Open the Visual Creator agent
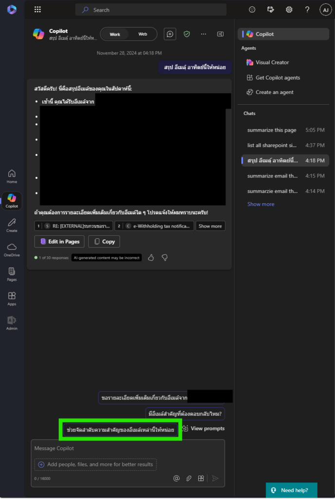Viewport: 335px width, 499px height. click(268, 62)
